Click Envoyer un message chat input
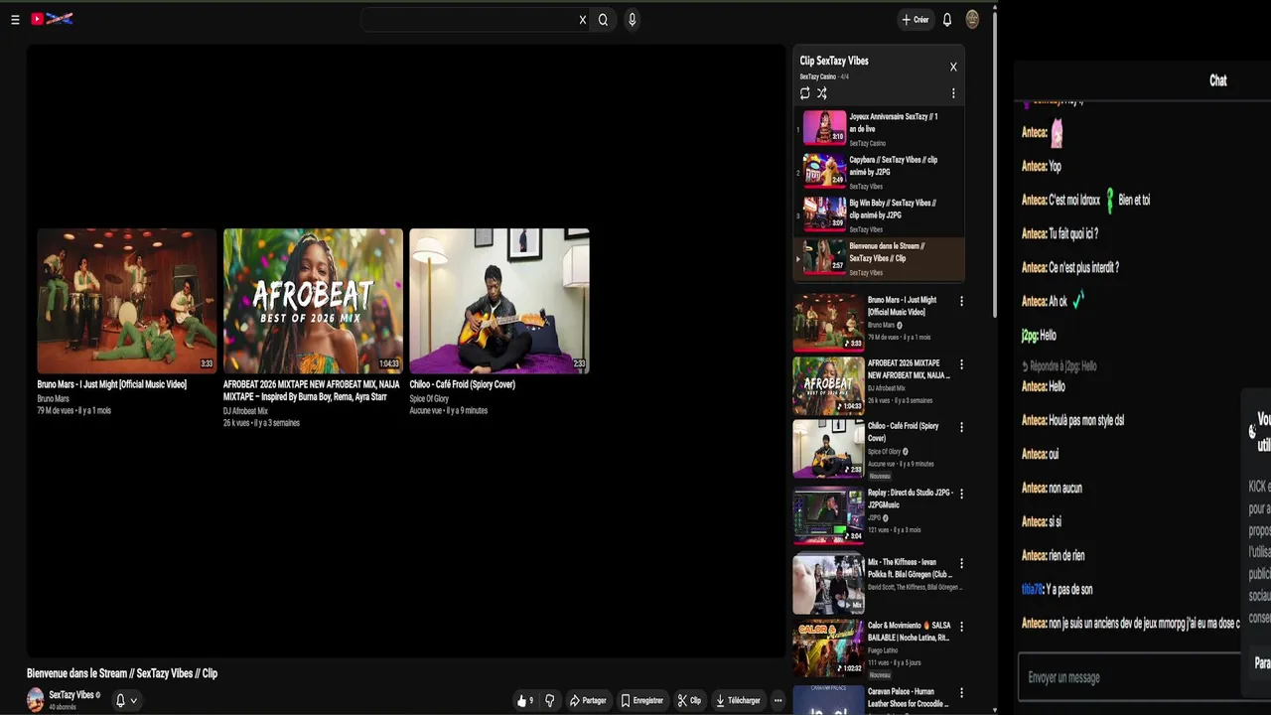The width and height of the screenshot is (1271, 715). click(1130, 677)
